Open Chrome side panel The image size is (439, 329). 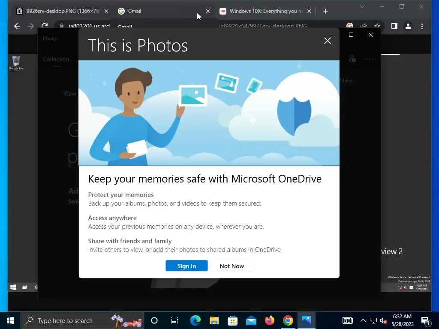tap(394, 26)
